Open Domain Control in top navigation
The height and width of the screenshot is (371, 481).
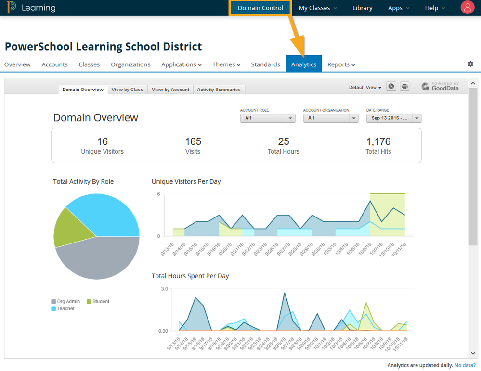coord(260,8)
